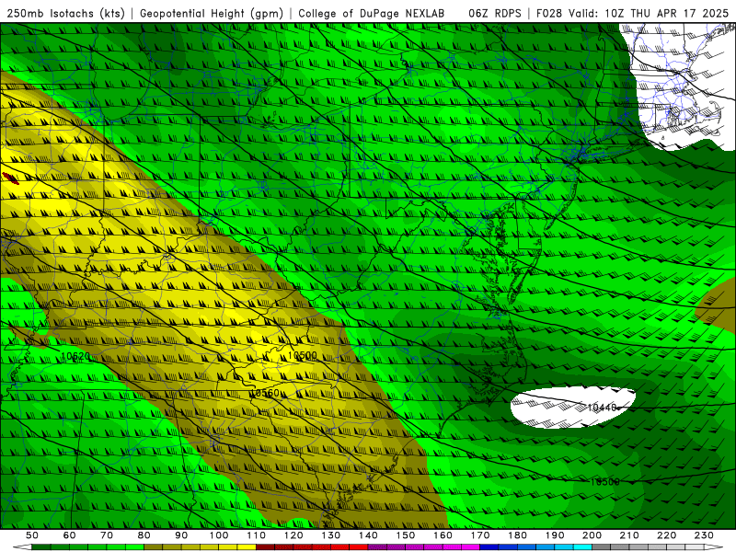Image resolution: width=736 pixels, height=552 pixels.
Task: Click the colorbar value 90
Action: coord(181,535)
